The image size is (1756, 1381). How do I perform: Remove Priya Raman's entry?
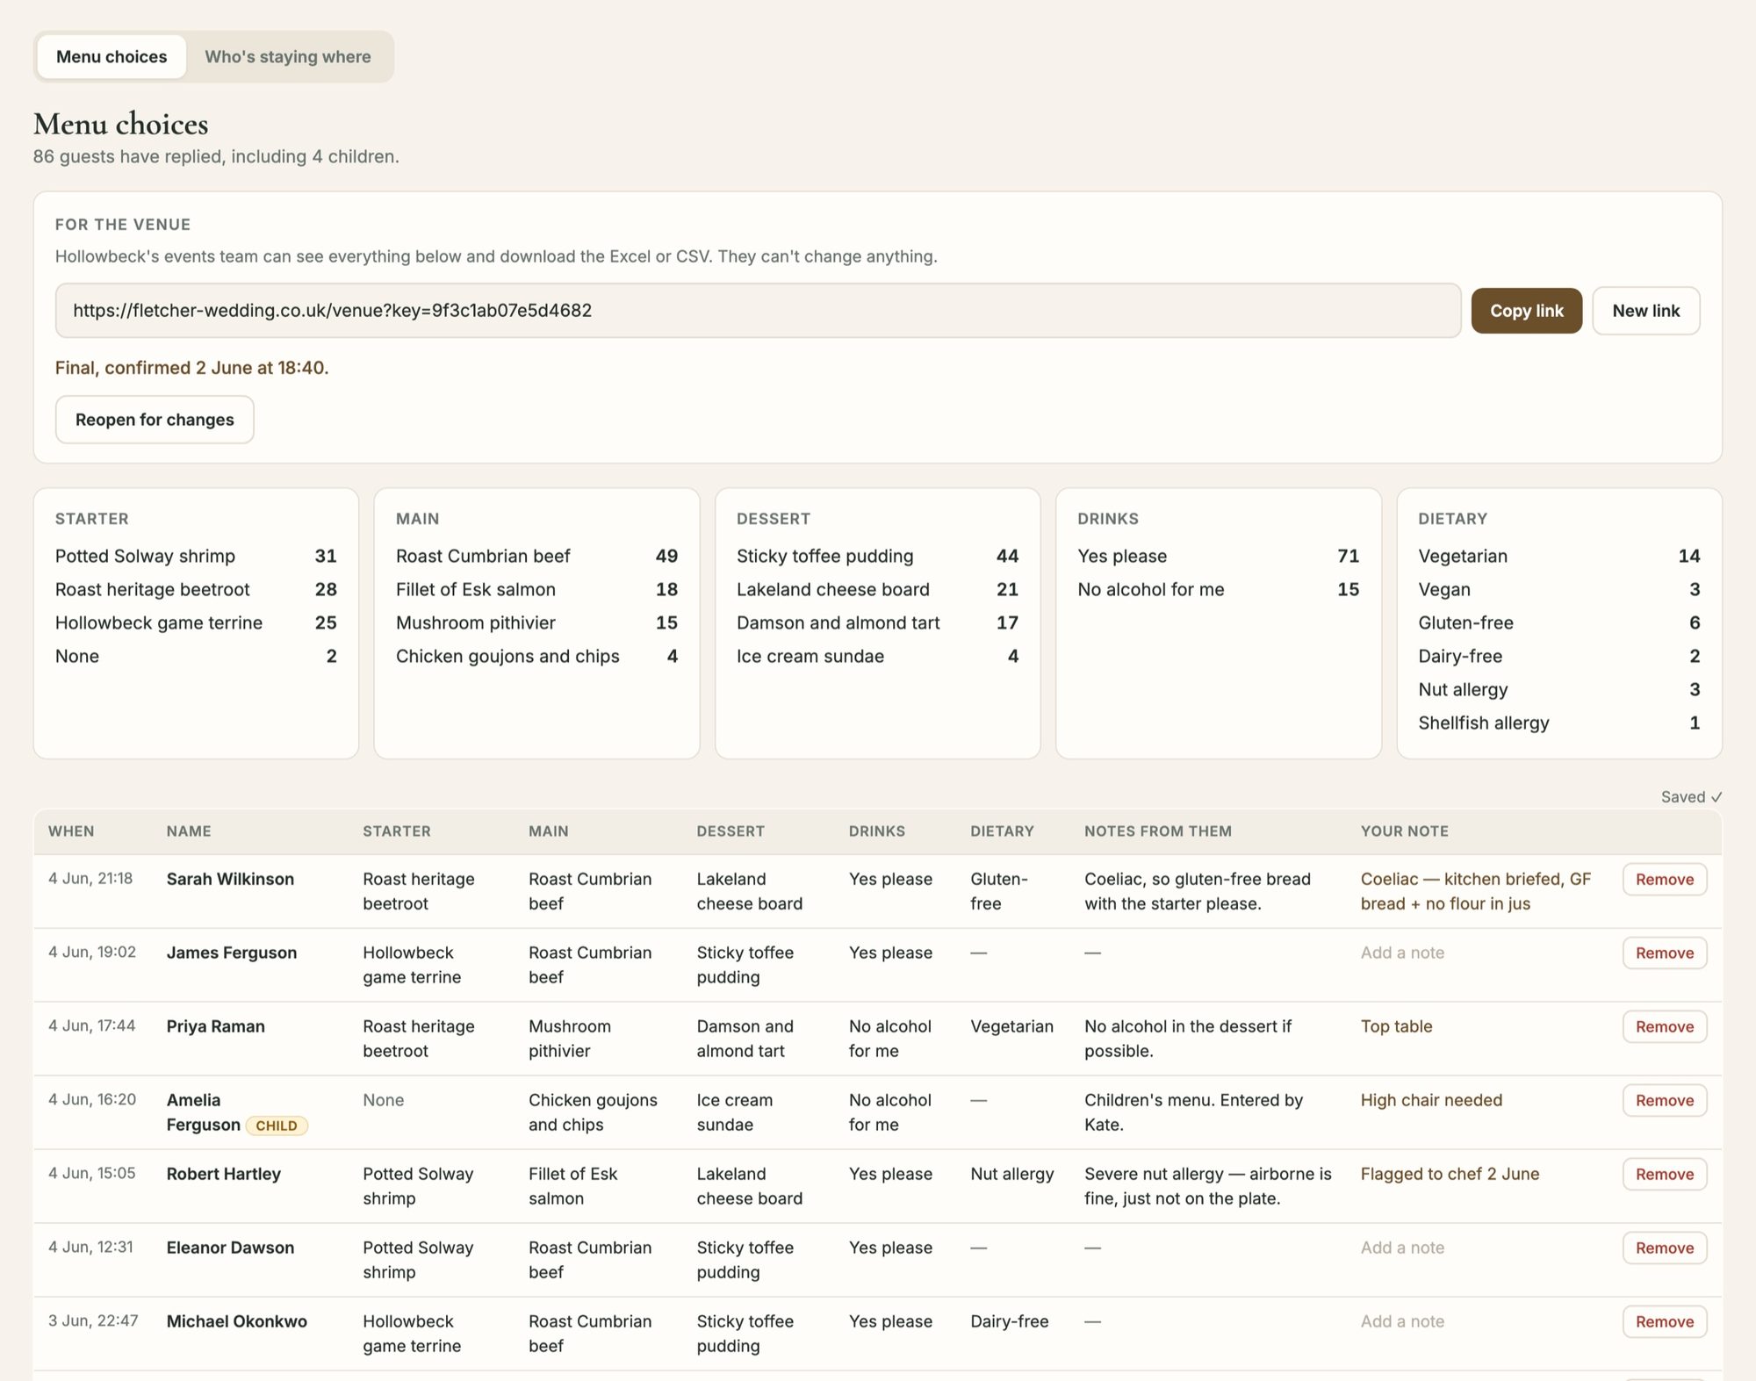pyautogui.click(x=1665, y=1027)
